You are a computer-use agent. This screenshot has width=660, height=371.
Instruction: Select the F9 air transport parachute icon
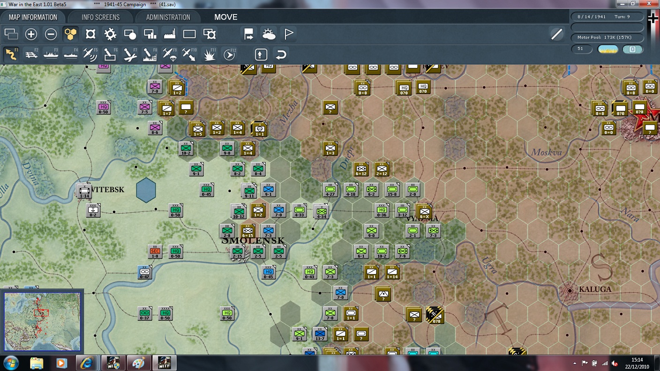(169, 54)
